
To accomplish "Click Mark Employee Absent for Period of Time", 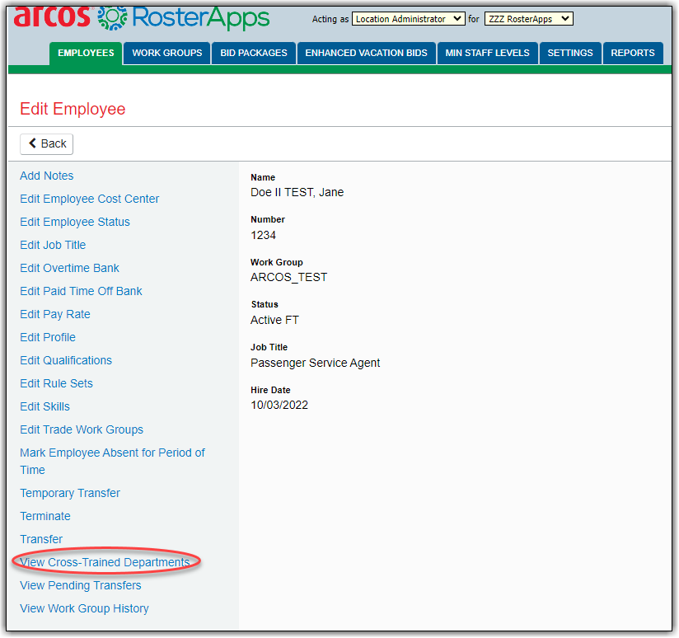I will pos(112,453).
